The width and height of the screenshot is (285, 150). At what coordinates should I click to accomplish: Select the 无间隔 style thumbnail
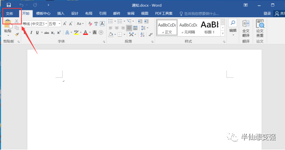click(188, 28)
